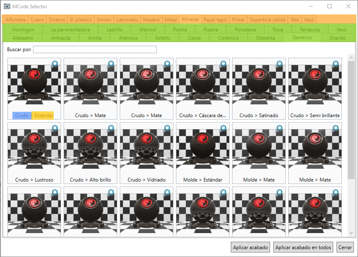Choose the Cerámico subcategory tab
The width and height of the screenshot is (358, 257).
click(x=228, y=38)
